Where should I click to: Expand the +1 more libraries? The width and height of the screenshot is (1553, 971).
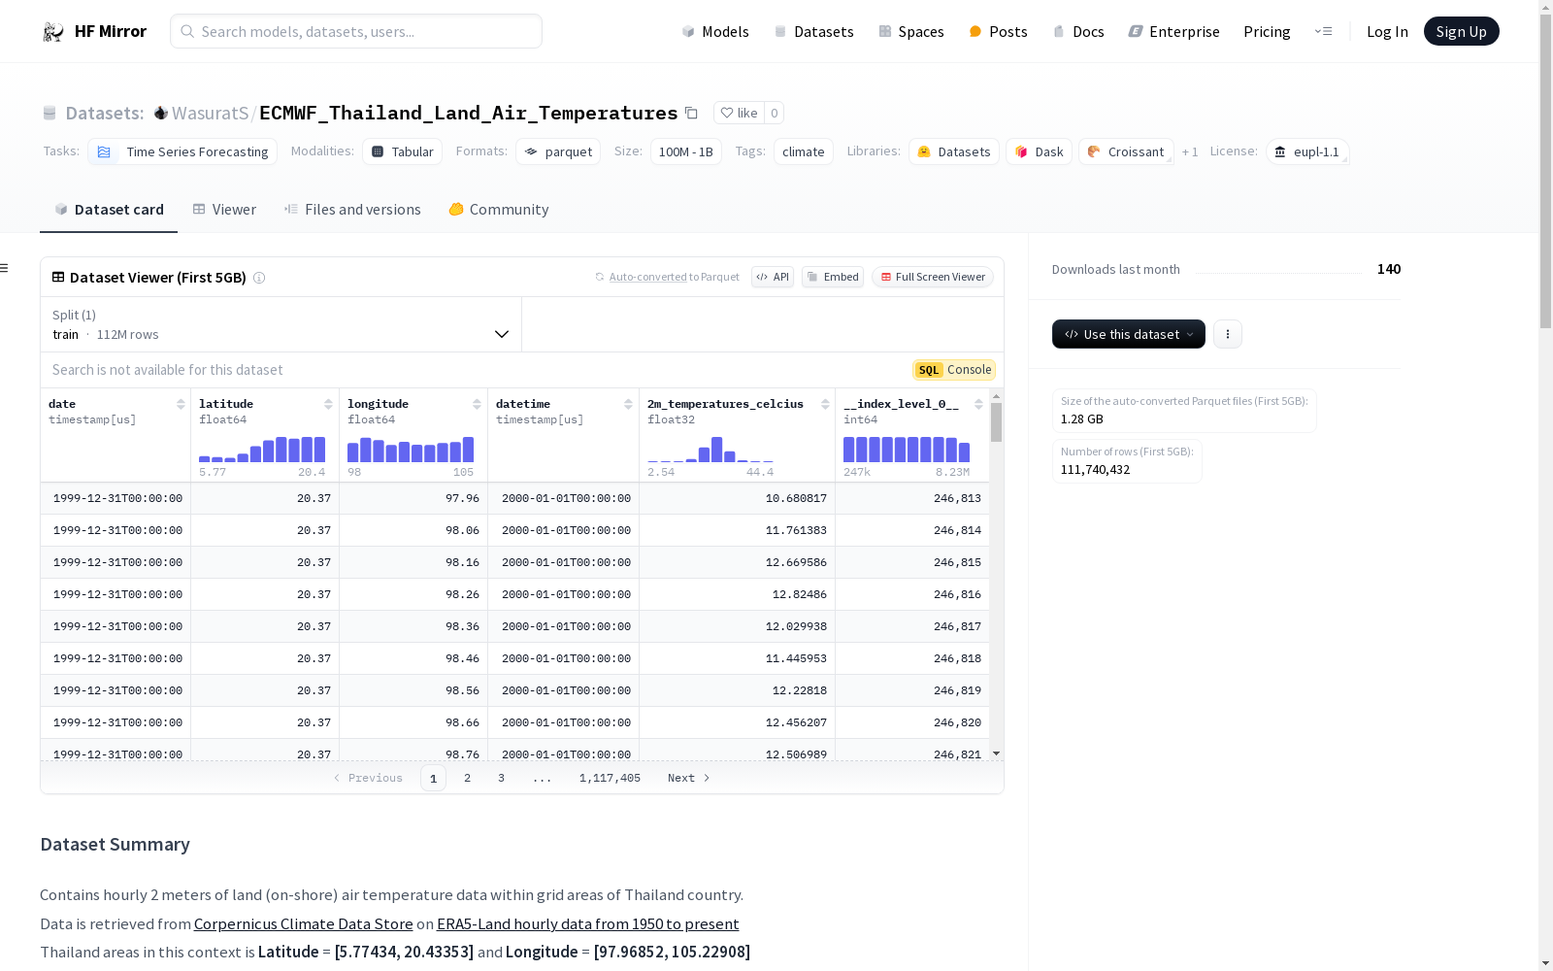pyautogui.click(x=1190, y=151)
